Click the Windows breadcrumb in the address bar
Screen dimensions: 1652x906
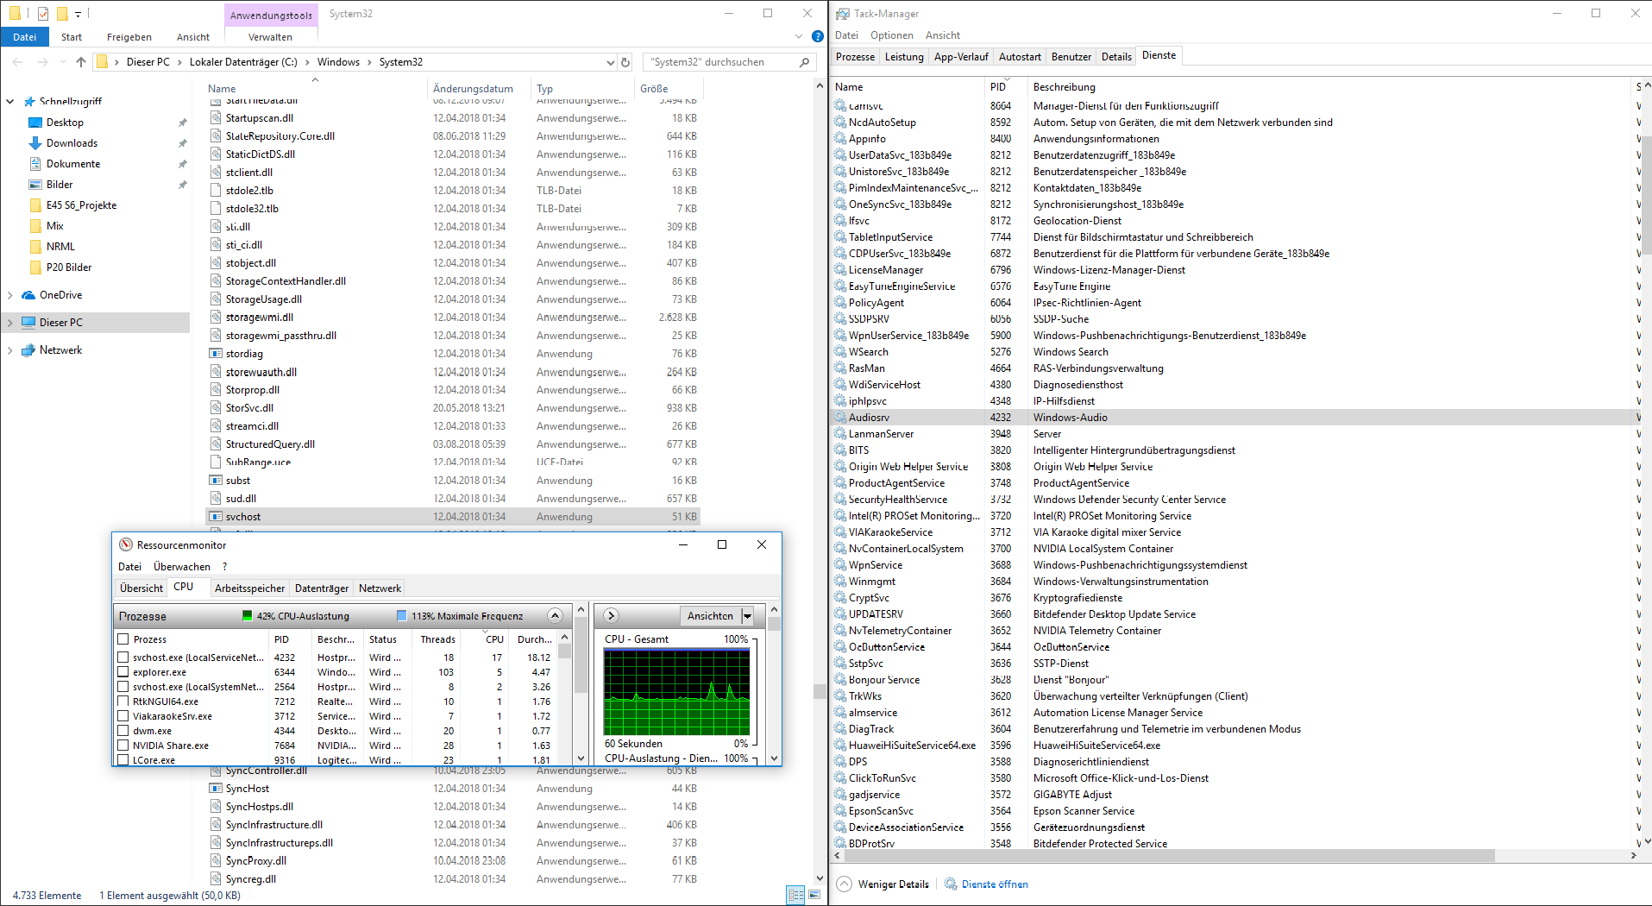pyautogui.click(x=338, y=62)
